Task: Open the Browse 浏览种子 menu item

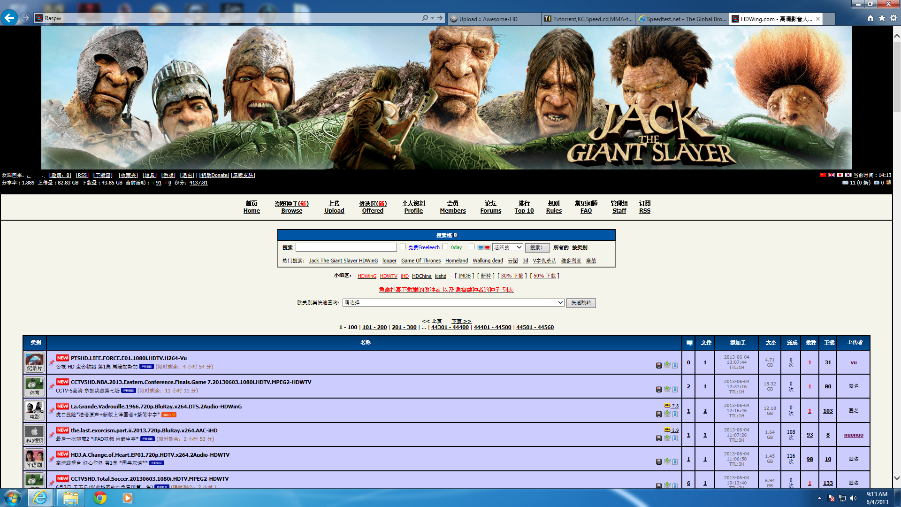Action: pyautogui.click(x=291, y=207)
